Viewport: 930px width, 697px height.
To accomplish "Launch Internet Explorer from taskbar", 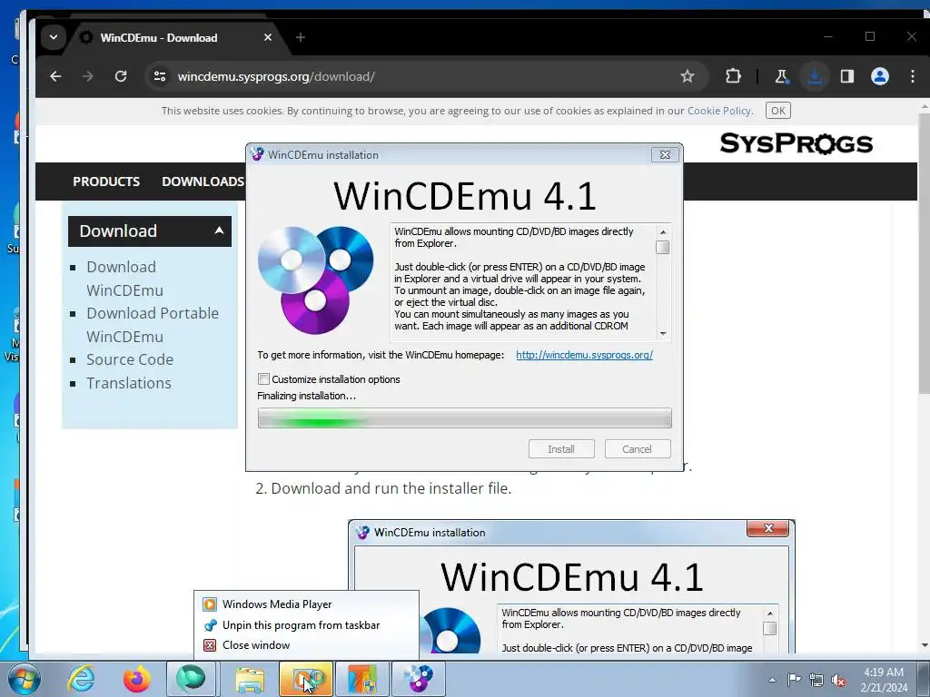I will point(81,679).
